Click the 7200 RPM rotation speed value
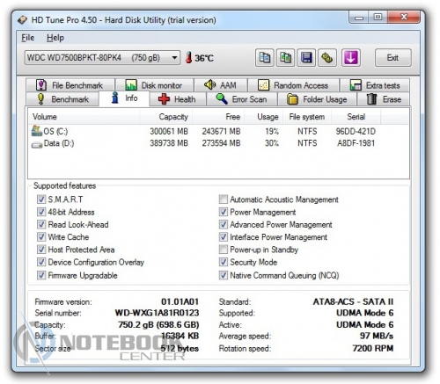The width and height of the screenshot is (440, 384). pyautogui.click(x=373, y=348)
